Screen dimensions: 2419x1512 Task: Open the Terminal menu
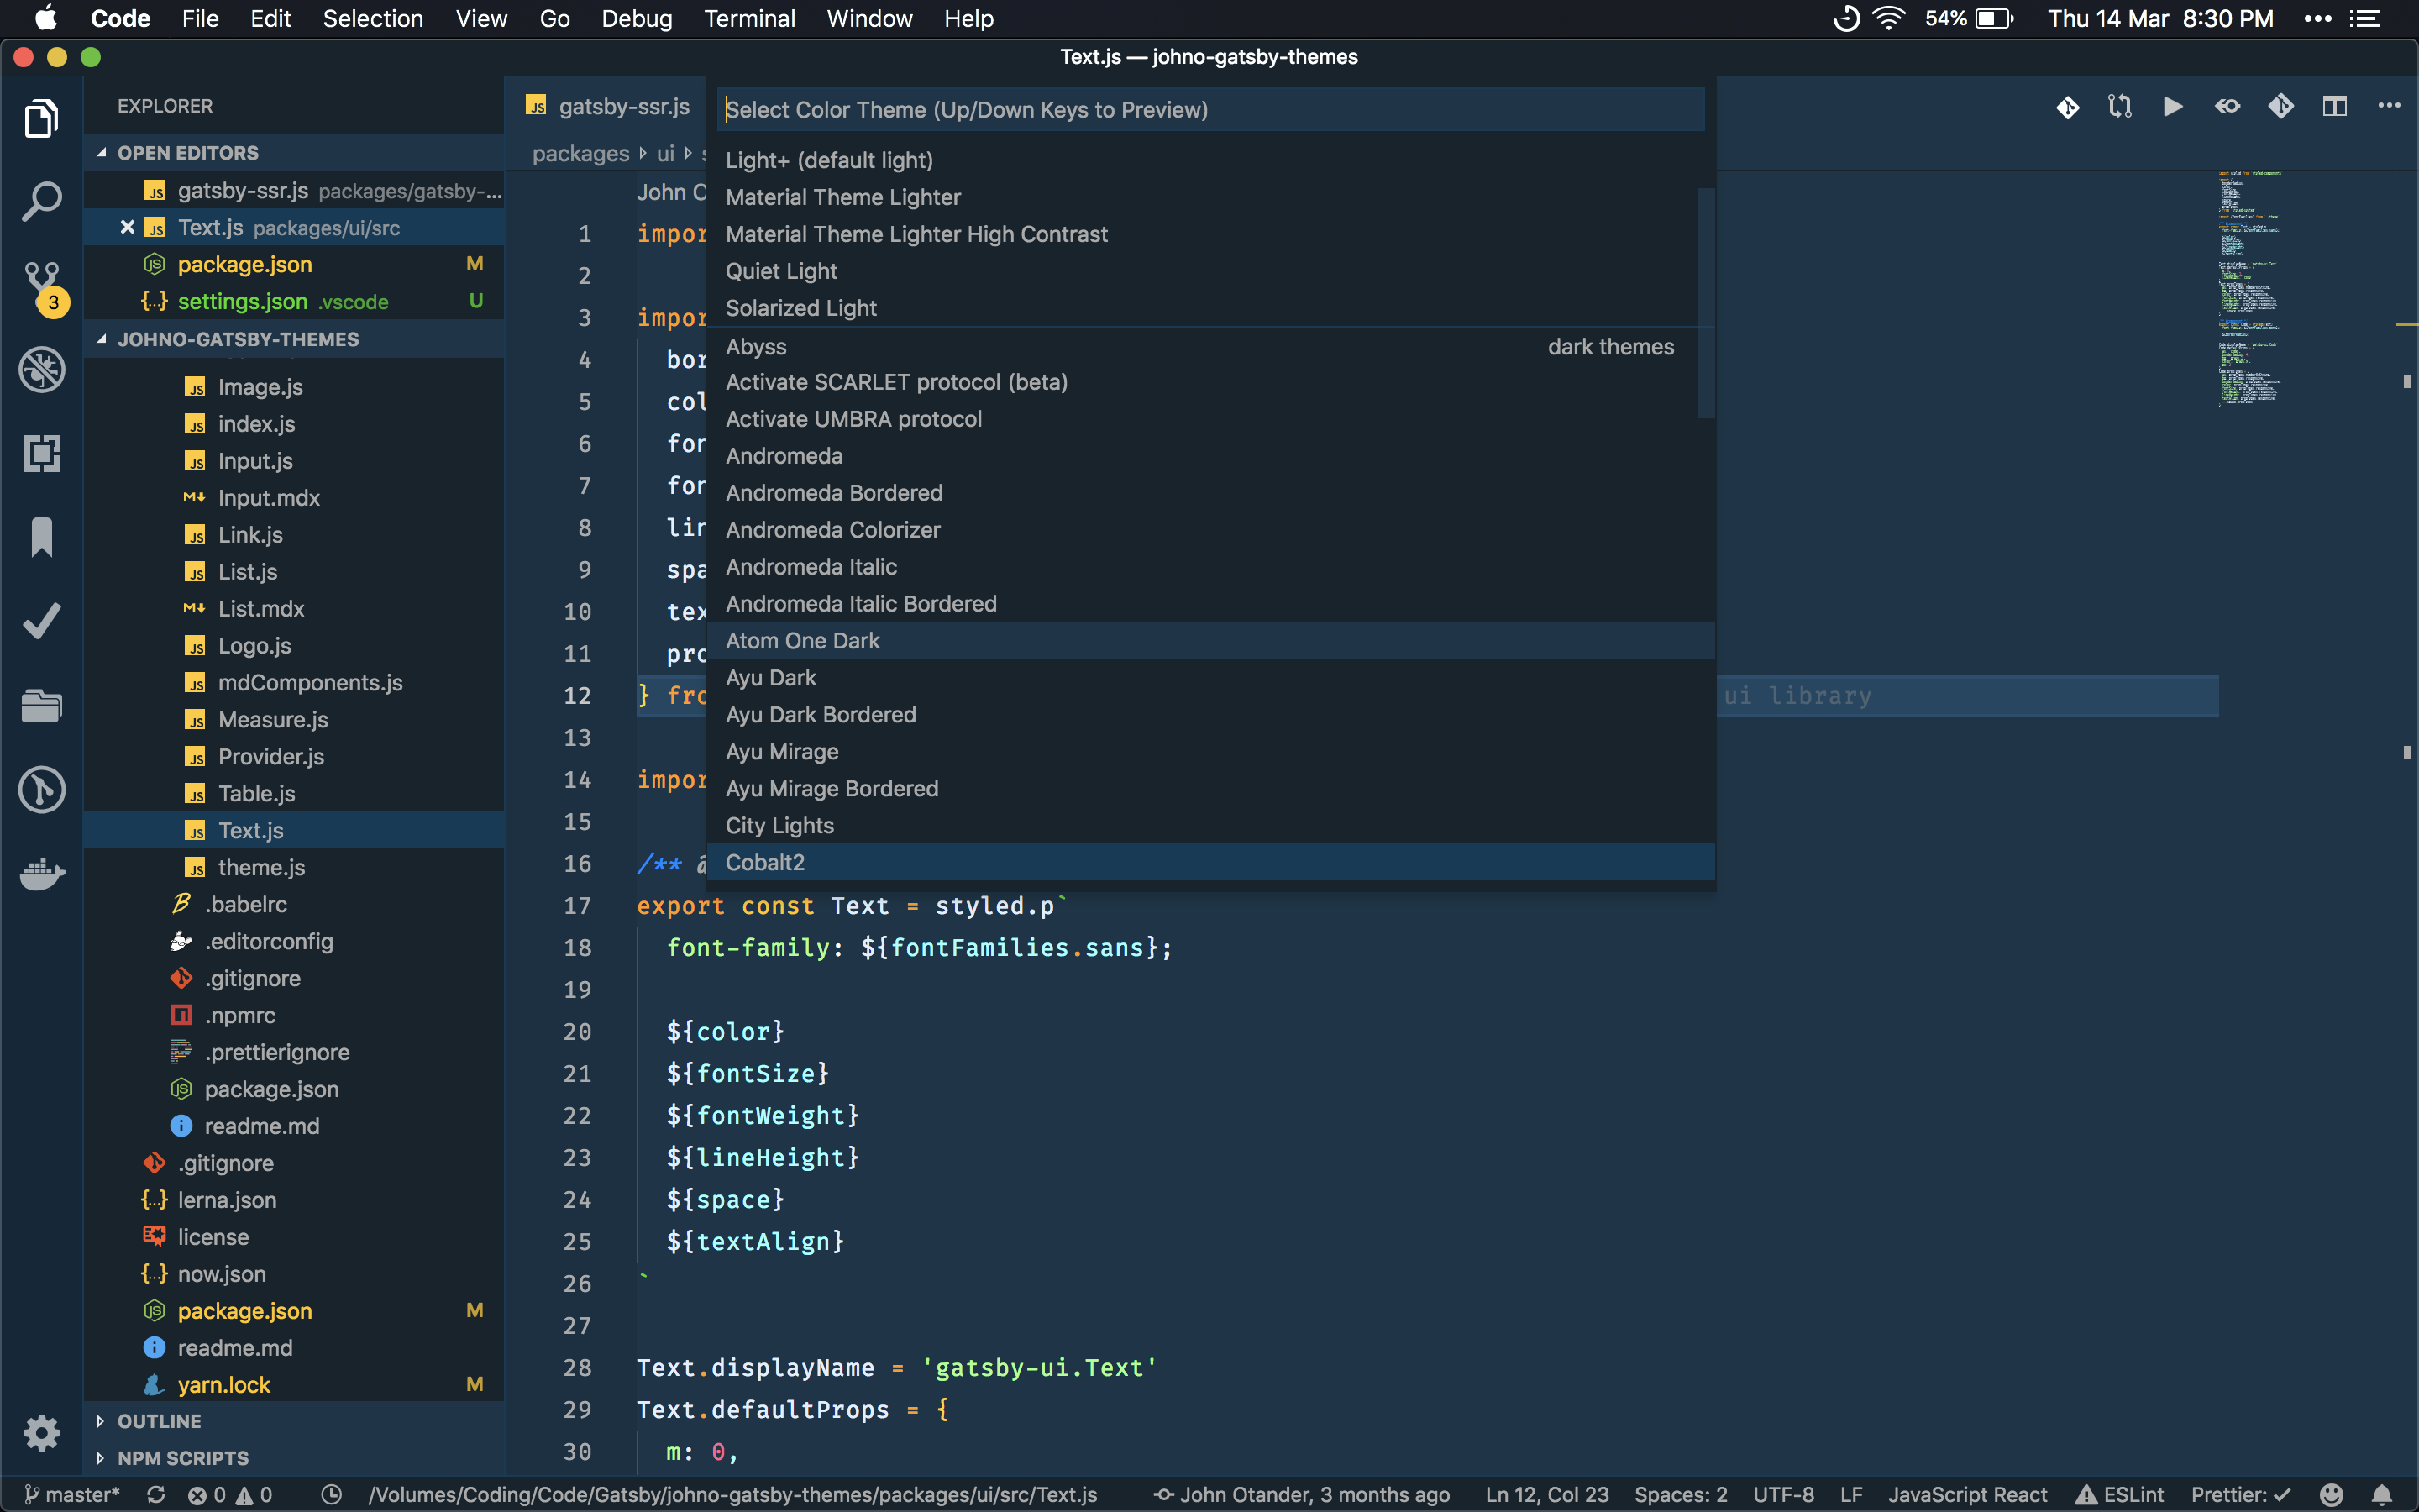751,18
